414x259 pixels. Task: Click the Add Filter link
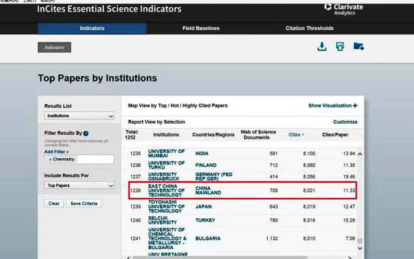coord(56,152)
